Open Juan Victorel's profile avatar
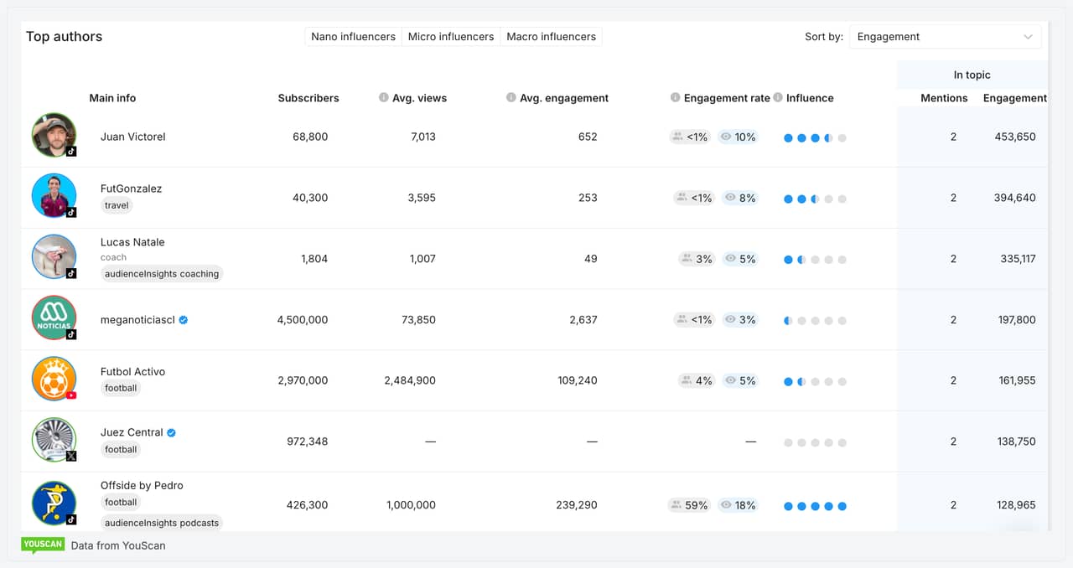This screenshot has width=1073, height=568. pos(54,135)
